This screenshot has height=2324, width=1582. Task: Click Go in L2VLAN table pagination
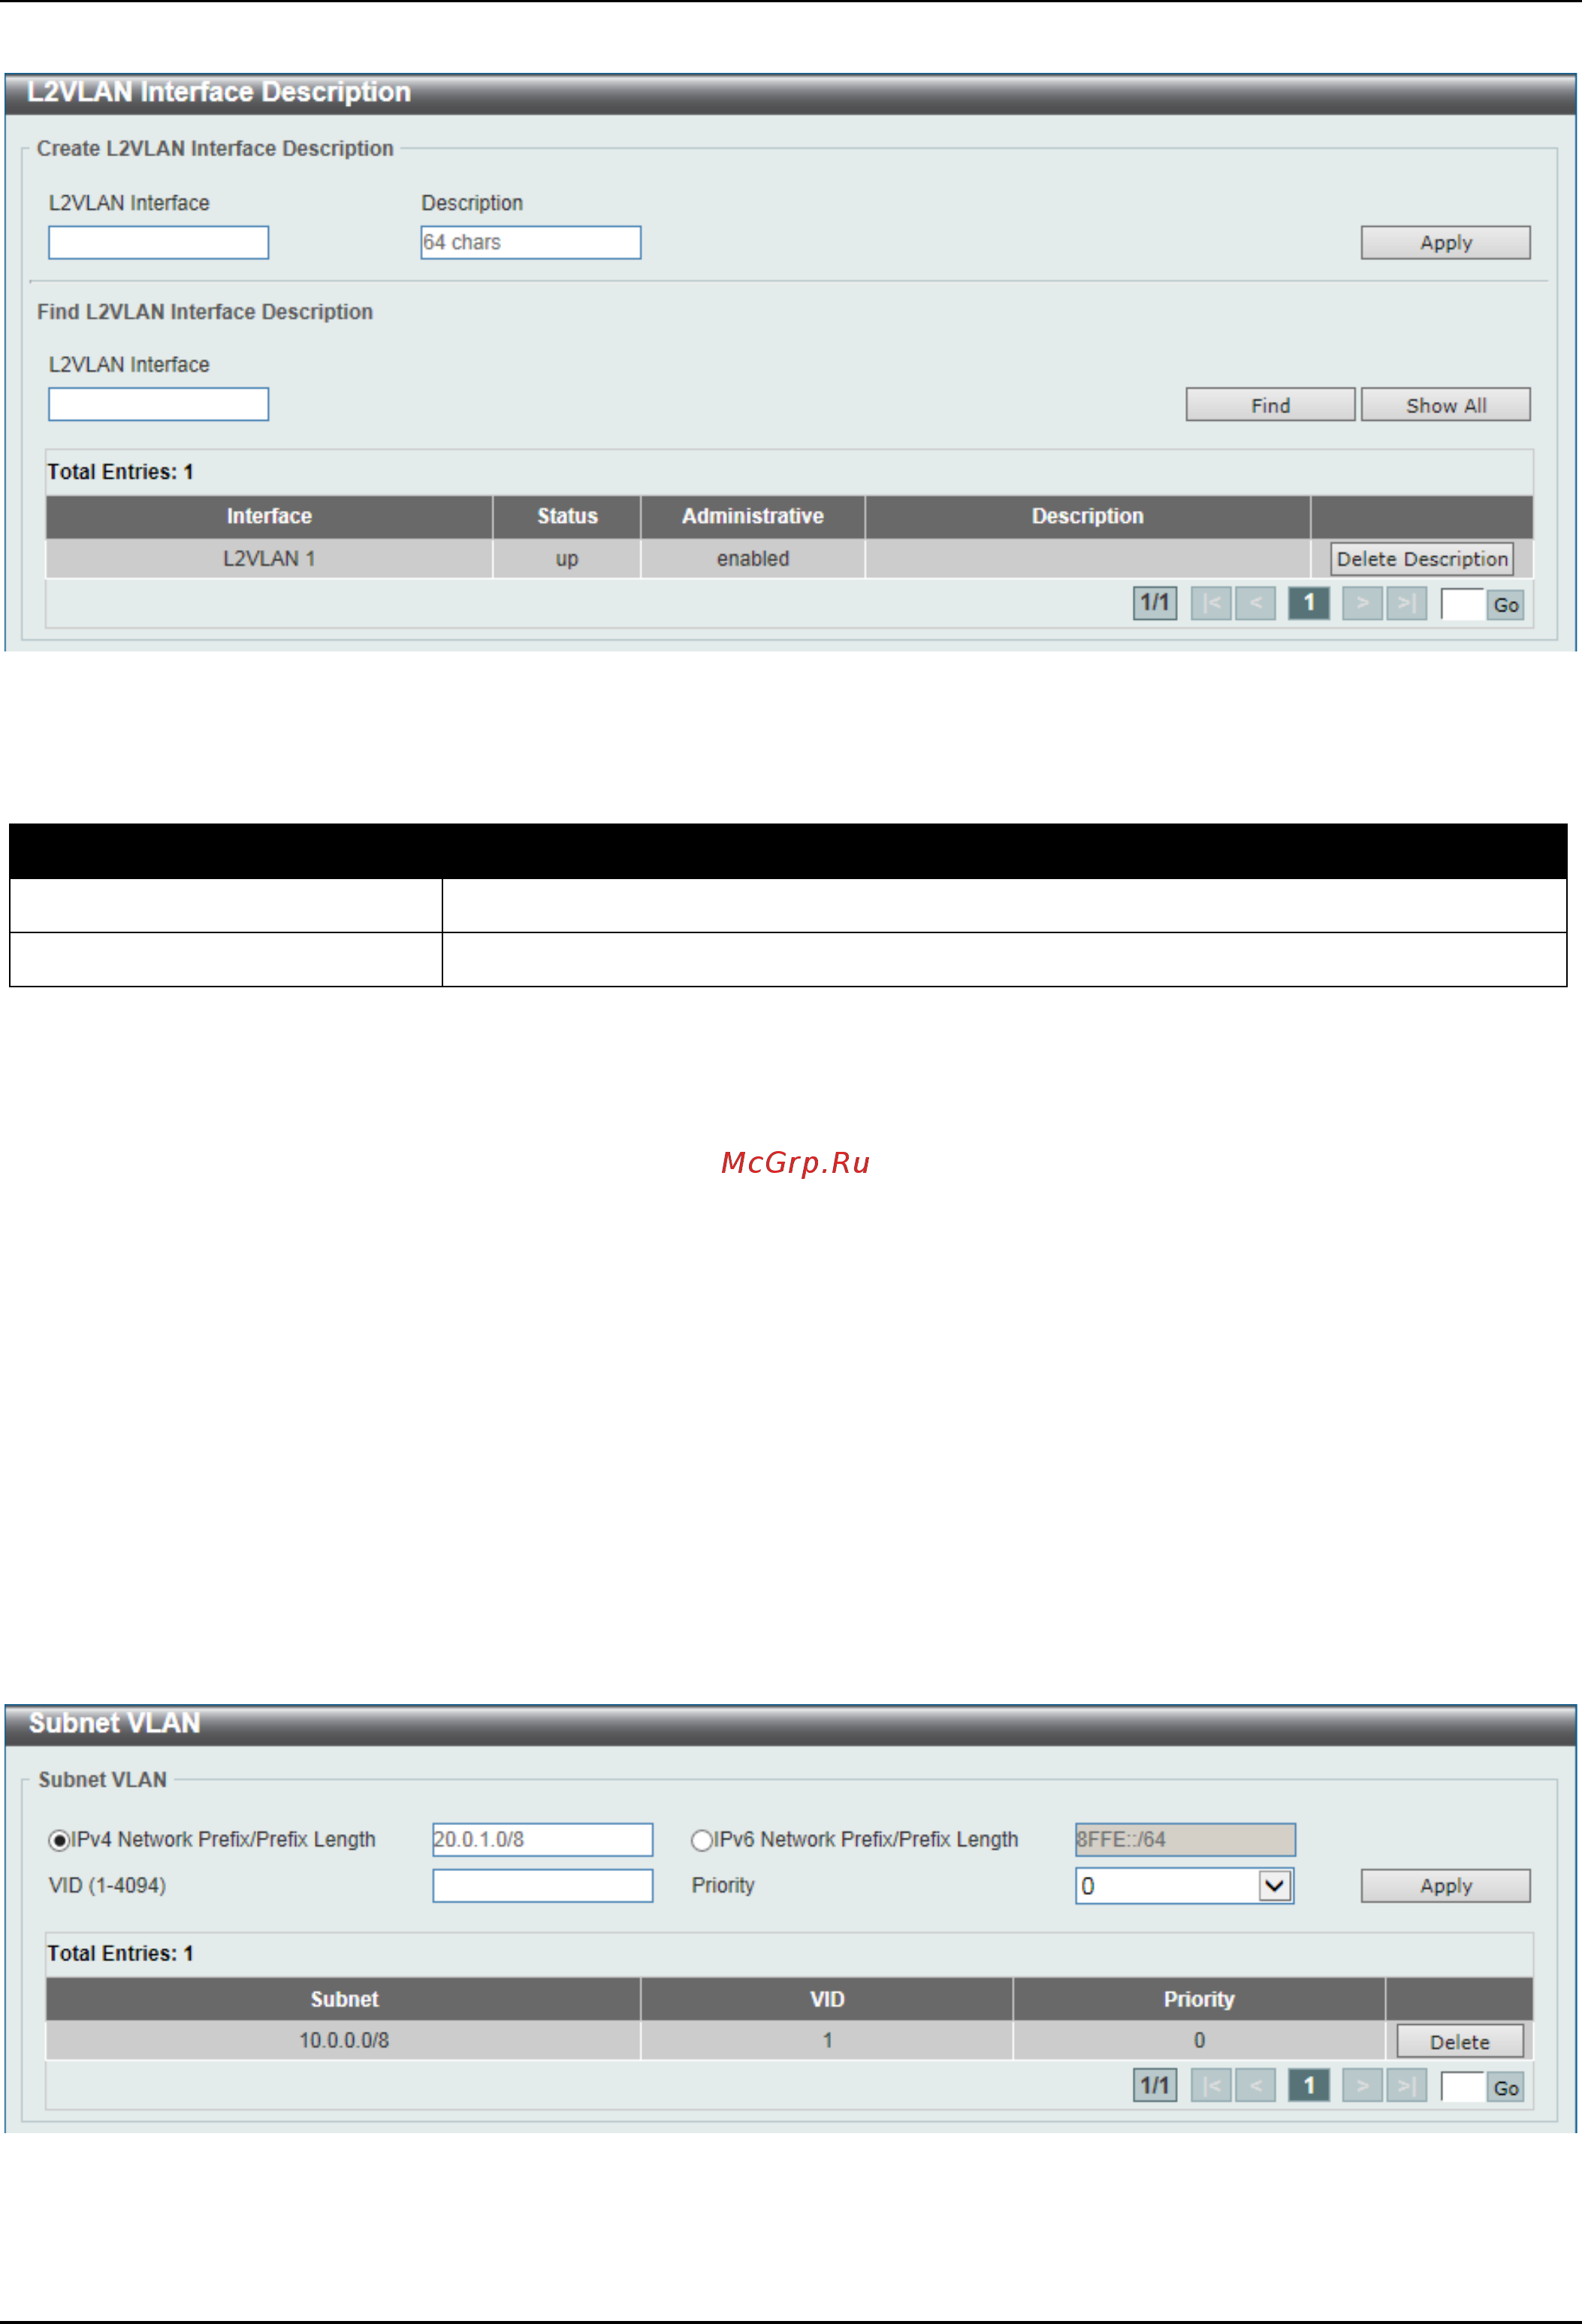point(1505,604)
